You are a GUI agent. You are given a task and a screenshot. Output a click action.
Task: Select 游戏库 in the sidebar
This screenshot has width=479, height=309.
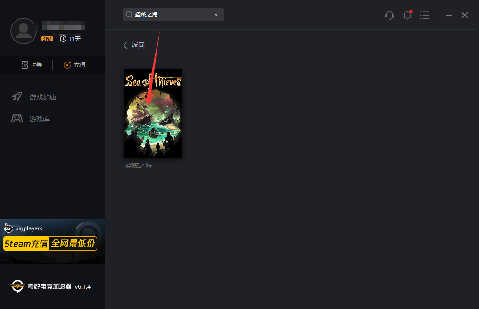pyautogui.click(x=31, y=119)
